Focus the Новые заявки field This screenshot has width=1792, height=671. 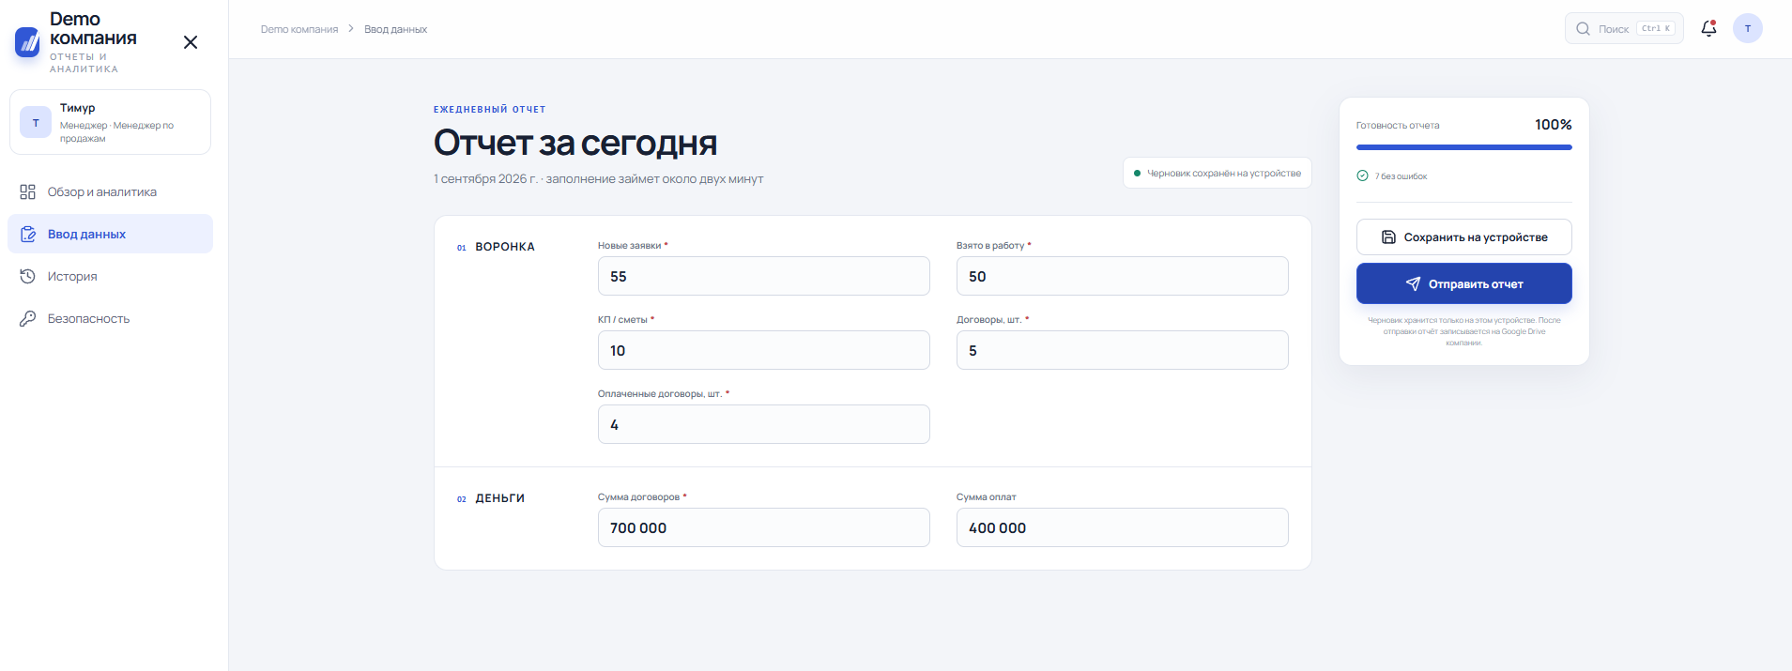coord(763,276)
